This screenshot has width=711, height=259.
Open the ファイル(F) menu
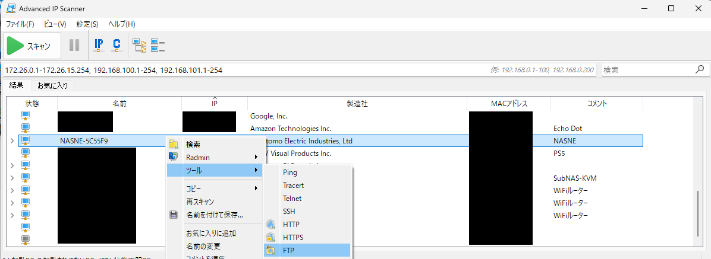coord(20,24)
